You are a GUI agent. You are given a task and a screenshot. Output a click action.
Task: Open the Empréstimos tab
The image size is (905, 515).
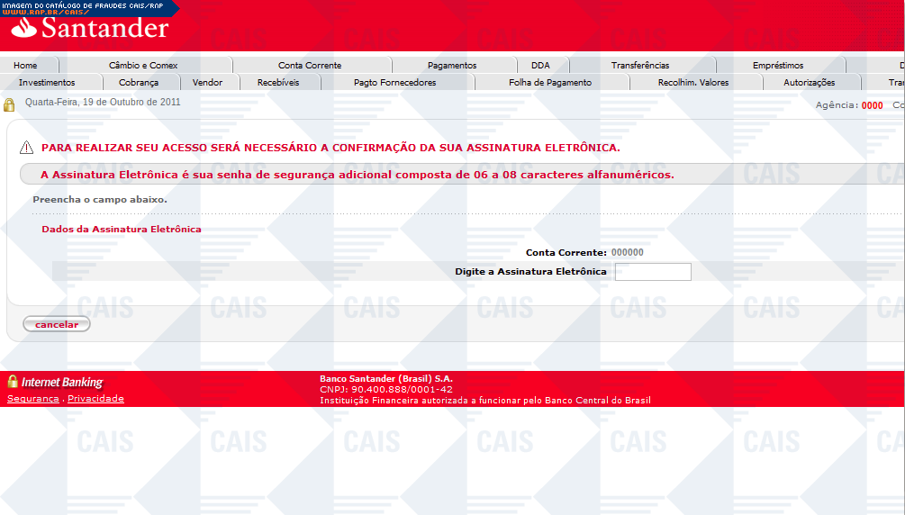point(778,65)
